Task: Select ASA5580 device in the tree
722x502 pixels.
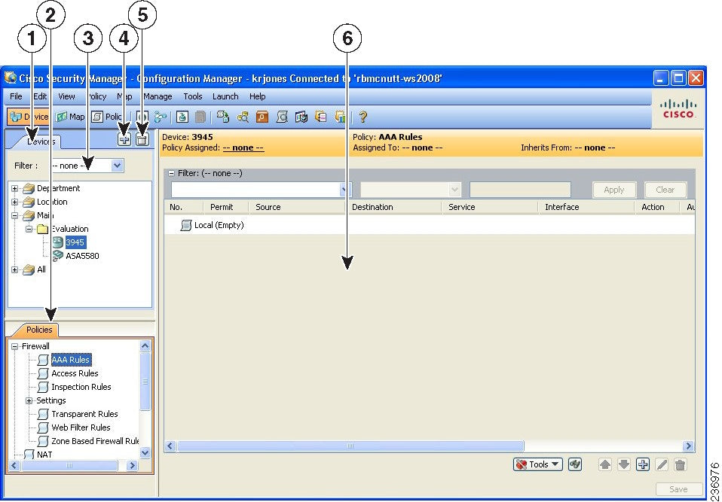Action: pyautogui.click(x=81, y=256)
